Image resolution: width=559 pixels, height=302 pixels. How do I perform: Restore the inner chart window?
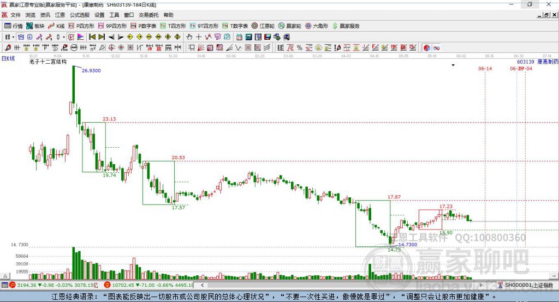(546, 15)
